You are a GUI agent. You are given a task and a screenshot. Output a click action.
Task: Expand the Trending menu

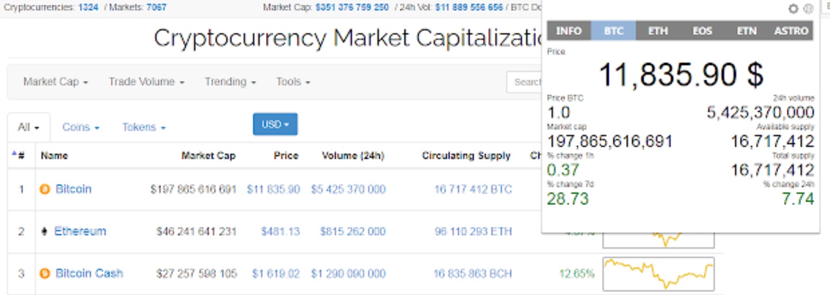[230, 82]
